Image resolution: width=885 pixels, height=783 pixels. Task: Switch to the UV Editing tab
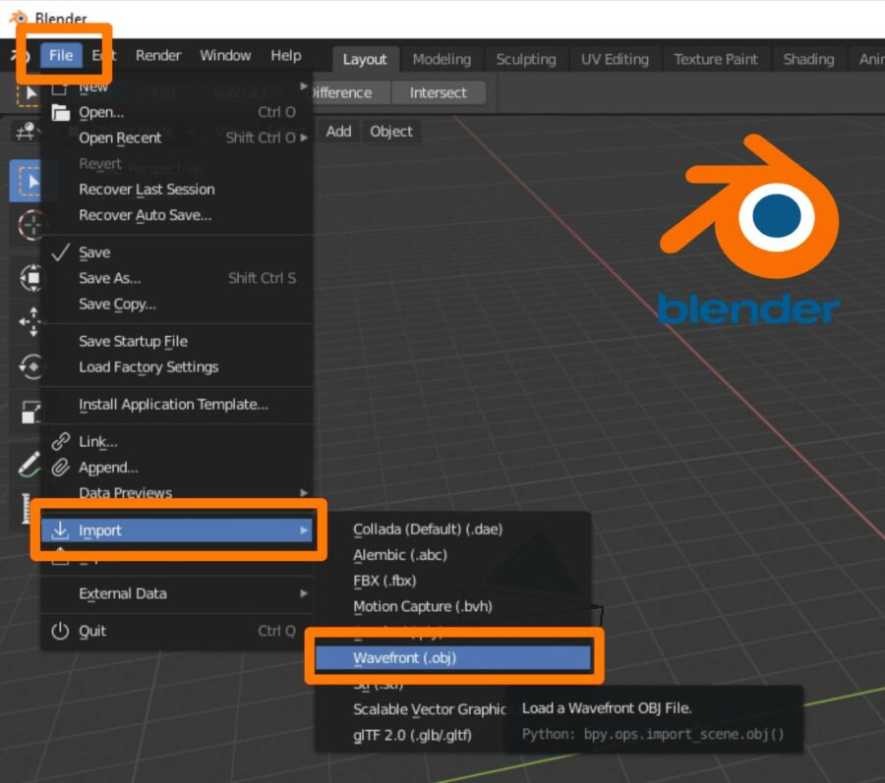(x=614, y=59)
